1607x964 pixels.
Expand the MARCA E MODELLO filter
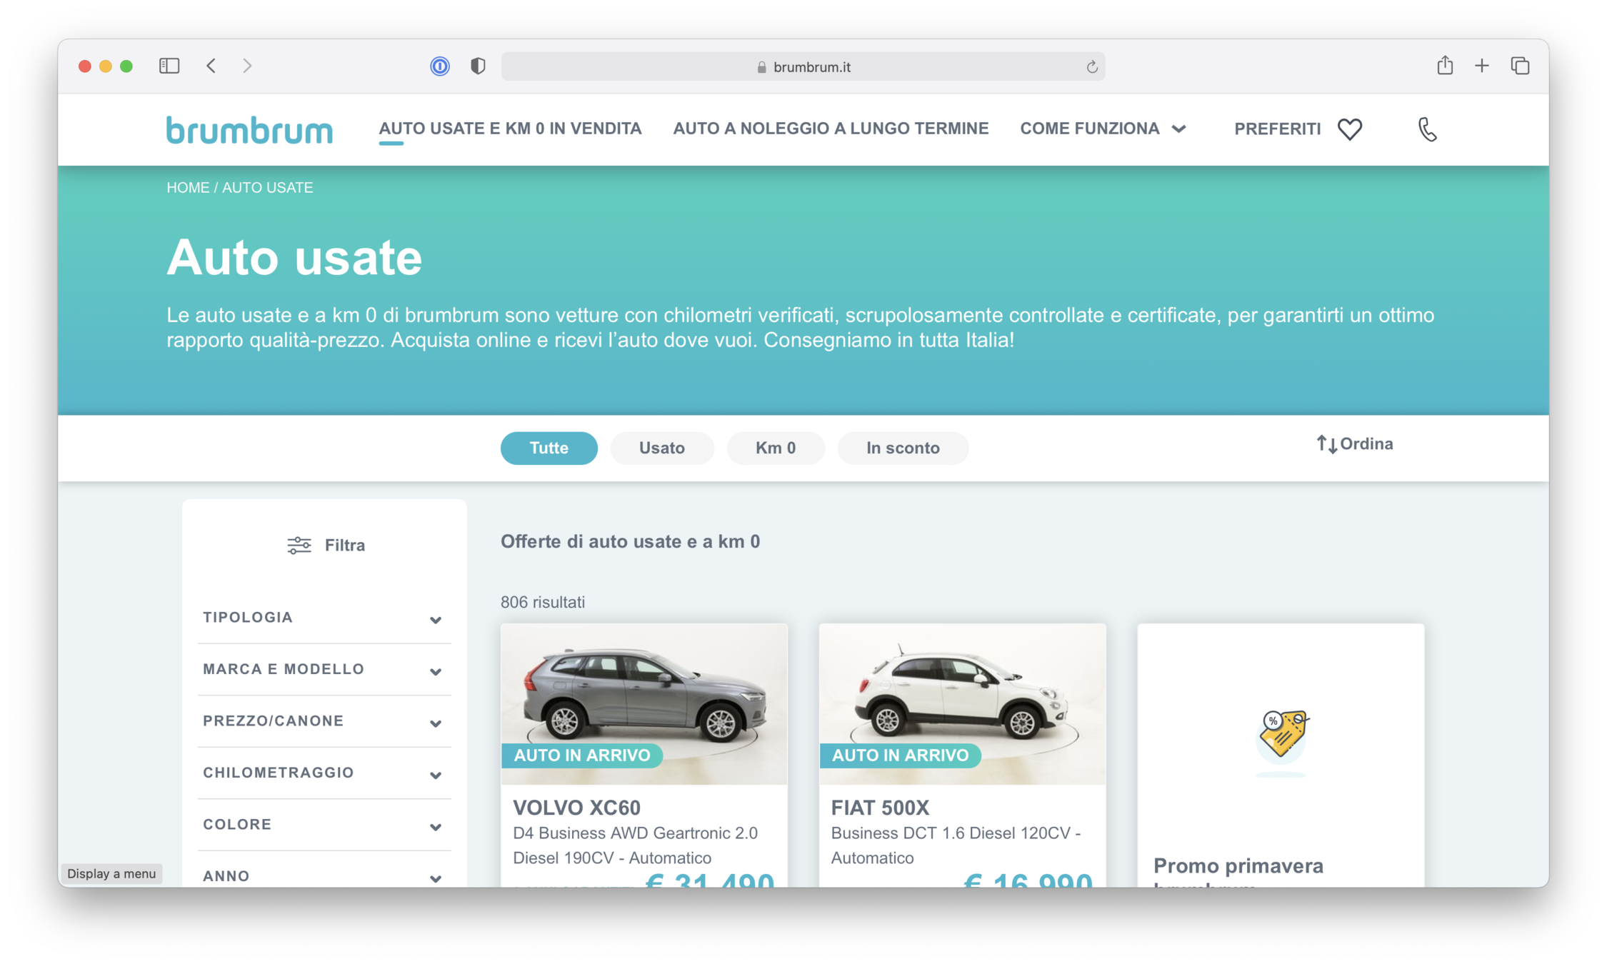(324, 670)
